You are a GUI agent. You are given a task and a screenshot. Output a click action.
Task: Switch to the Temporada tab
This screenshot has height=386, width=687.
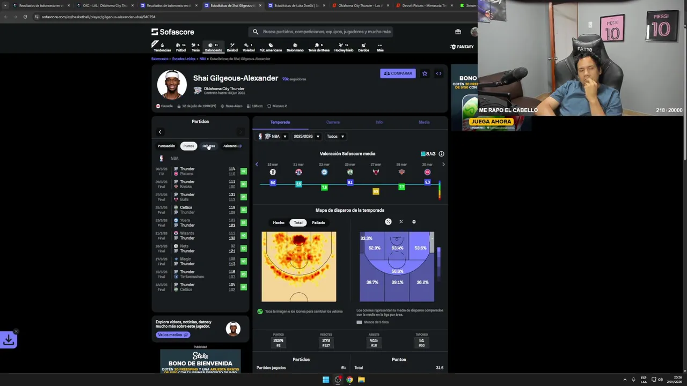(x=280, y=122)
